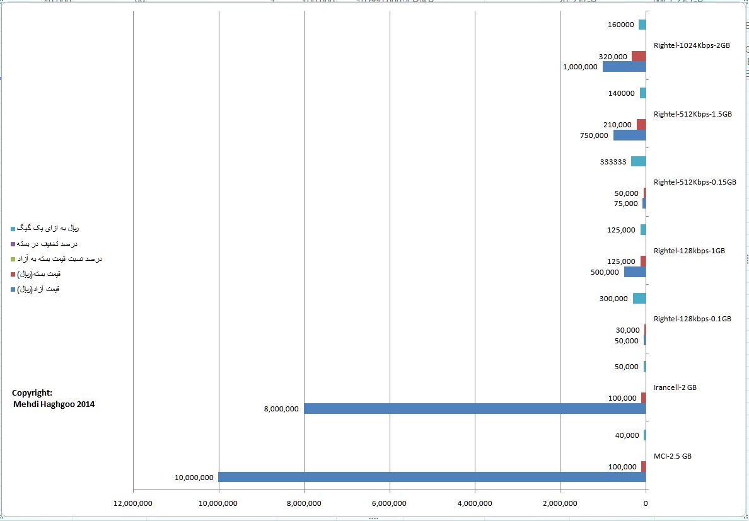Click the 12,000,000 horizontal axis label
The height and width of the screenshot is (521, 749).
(x=133, y=503)
